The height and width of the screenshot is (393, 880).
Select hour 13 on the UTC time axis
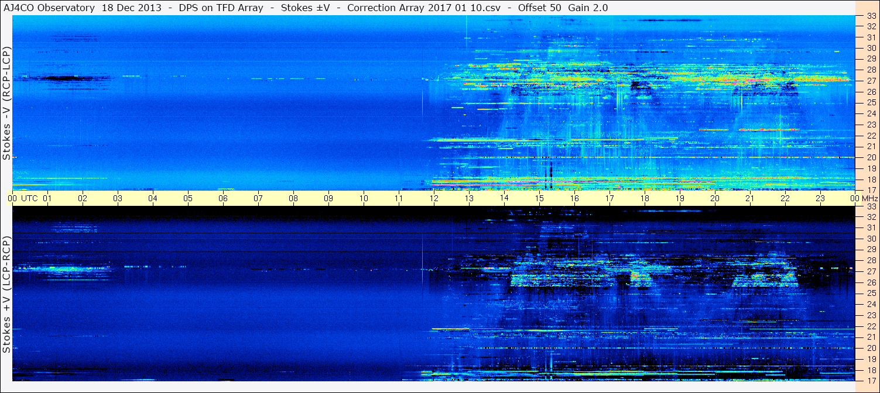(x=469, y=198)
